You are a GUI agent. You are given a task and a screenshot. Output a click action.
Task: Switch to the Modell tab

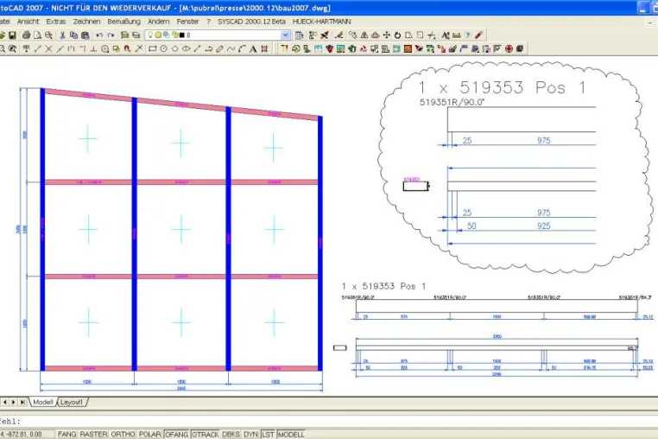tap(43, 402)
